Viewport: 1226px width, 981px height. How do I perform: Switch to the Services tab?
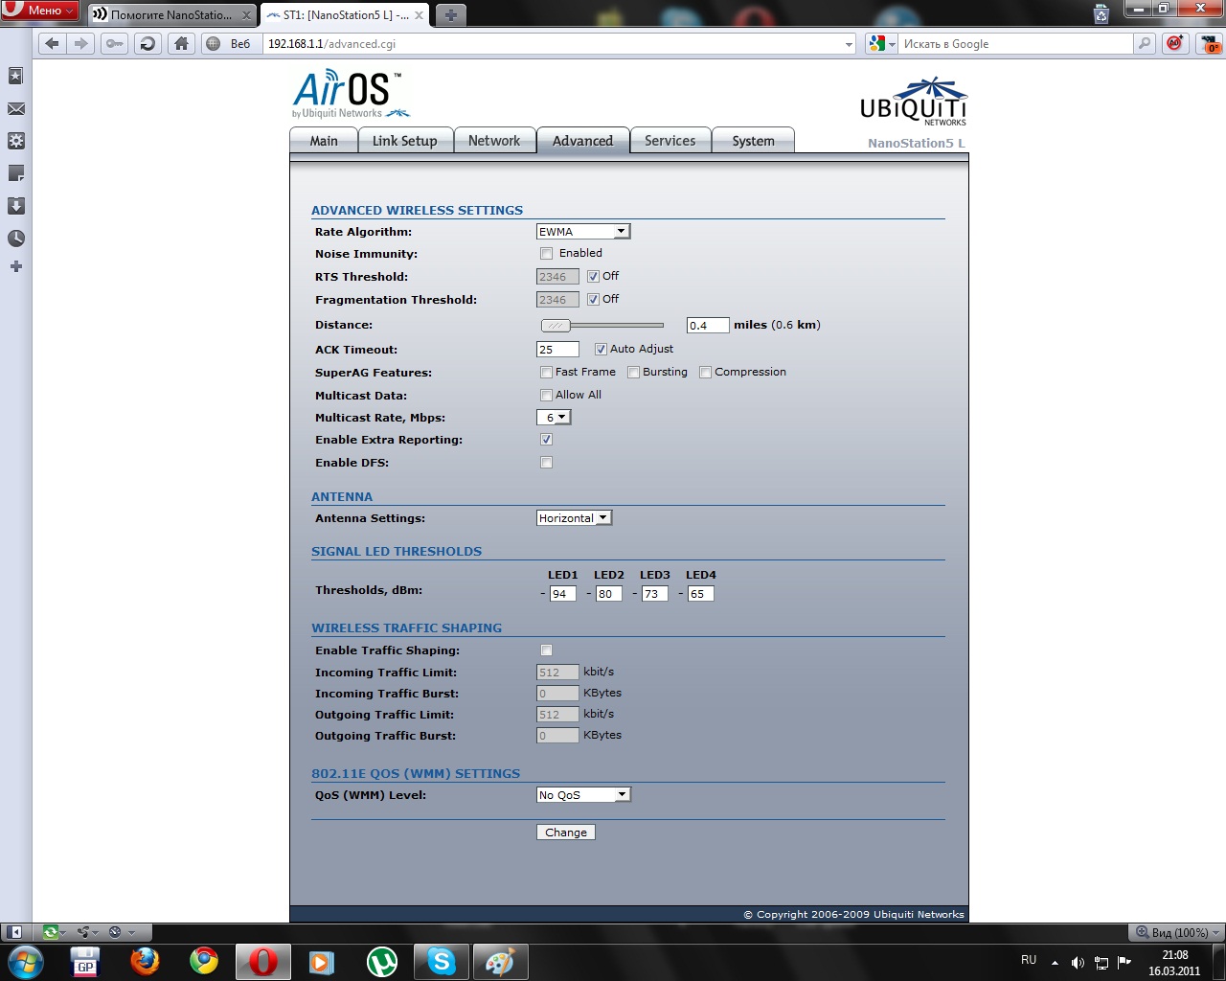point(670,141)
